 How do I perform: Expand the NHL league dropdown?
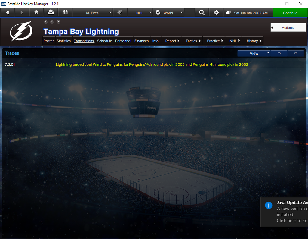click(140, 13)
